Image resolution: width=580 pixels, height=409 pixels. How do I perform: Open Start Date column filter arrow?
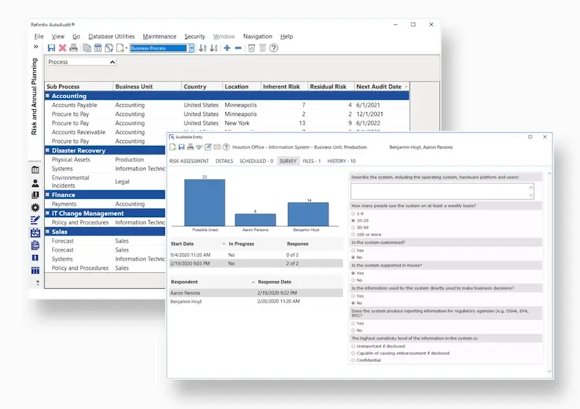[224, 244]
